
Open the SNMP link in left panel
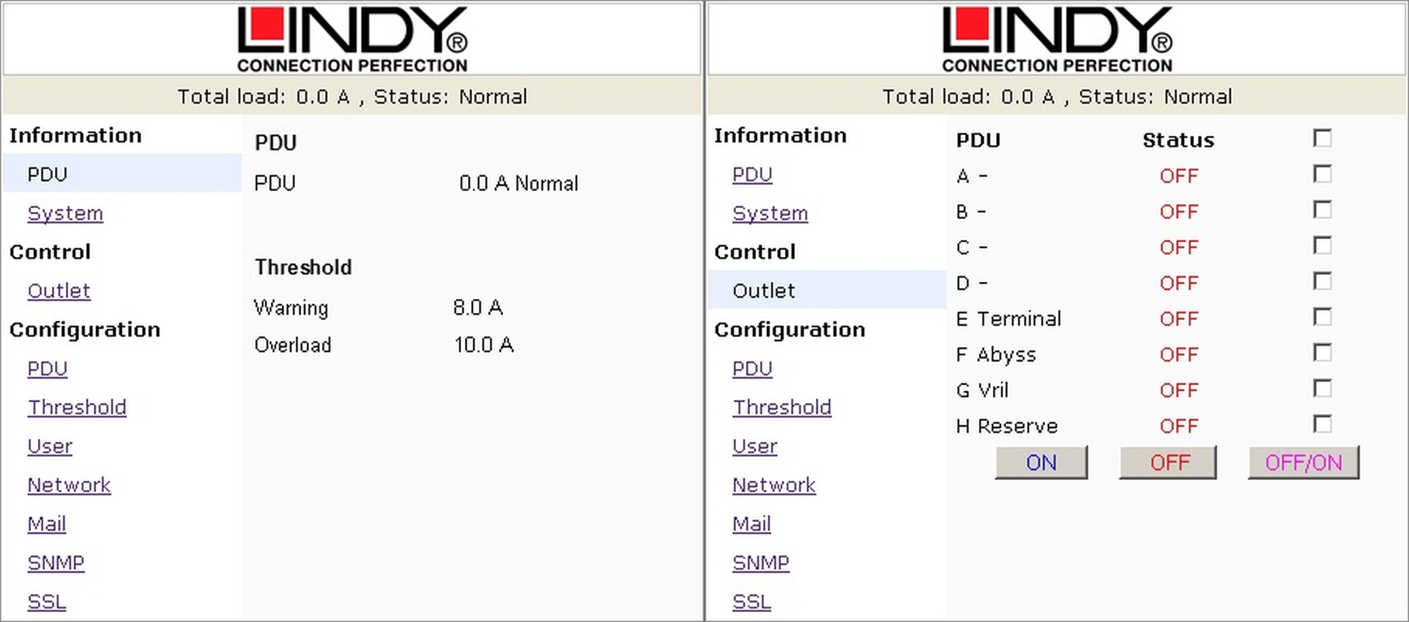56,563
